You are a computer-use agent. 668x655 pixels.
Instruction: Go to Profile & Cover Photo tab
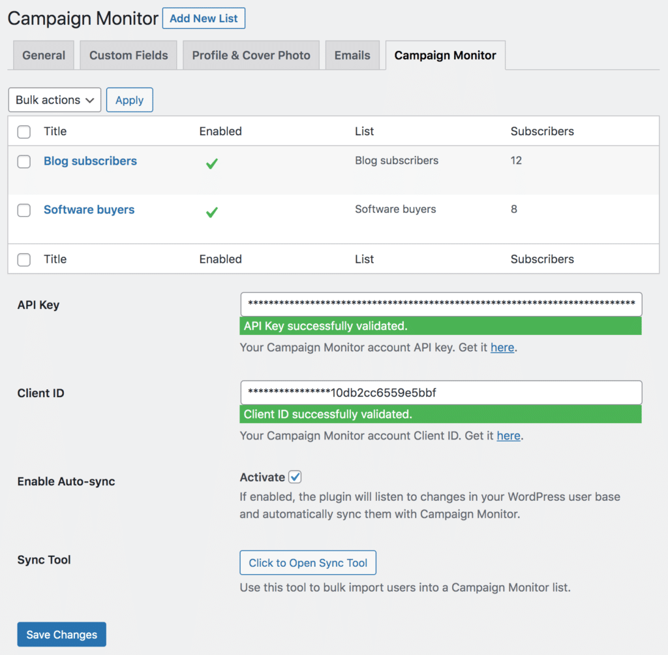[x=251, y=56]
